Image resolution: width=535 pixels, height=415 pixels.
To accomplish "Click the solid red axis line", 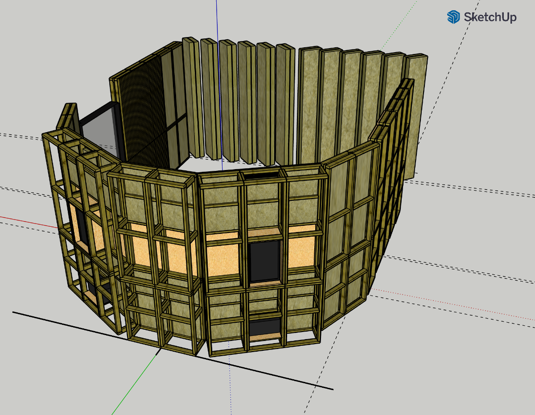I will [27, 222].
